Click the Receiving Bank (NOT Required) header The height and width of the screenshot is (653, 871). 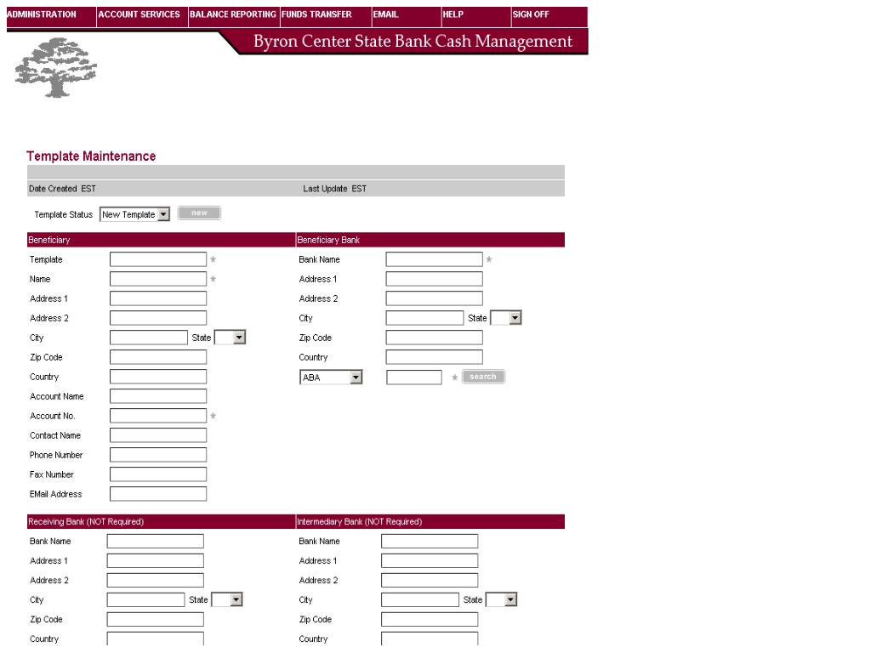click(x=86, y=521)
